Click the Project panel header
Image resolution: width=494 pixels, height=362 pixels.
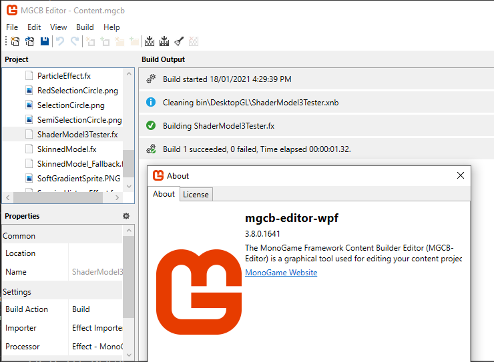[x=17, y=59]
